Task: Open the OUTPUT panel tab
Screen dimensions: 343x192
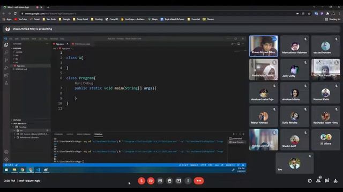Action: tap(70, 134)
